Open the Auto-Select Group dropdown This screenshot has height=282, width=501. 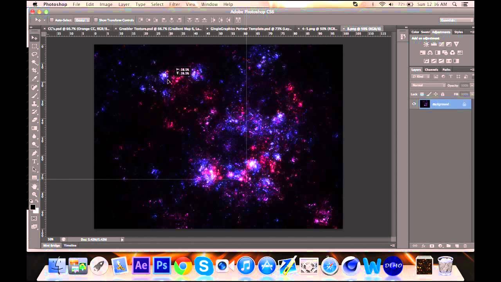(82, 20)
